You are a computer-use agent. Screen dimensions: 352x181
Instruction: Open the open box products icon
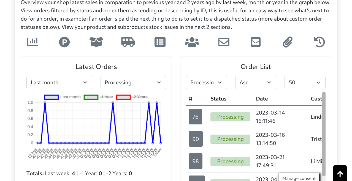(x=96, y=42)
